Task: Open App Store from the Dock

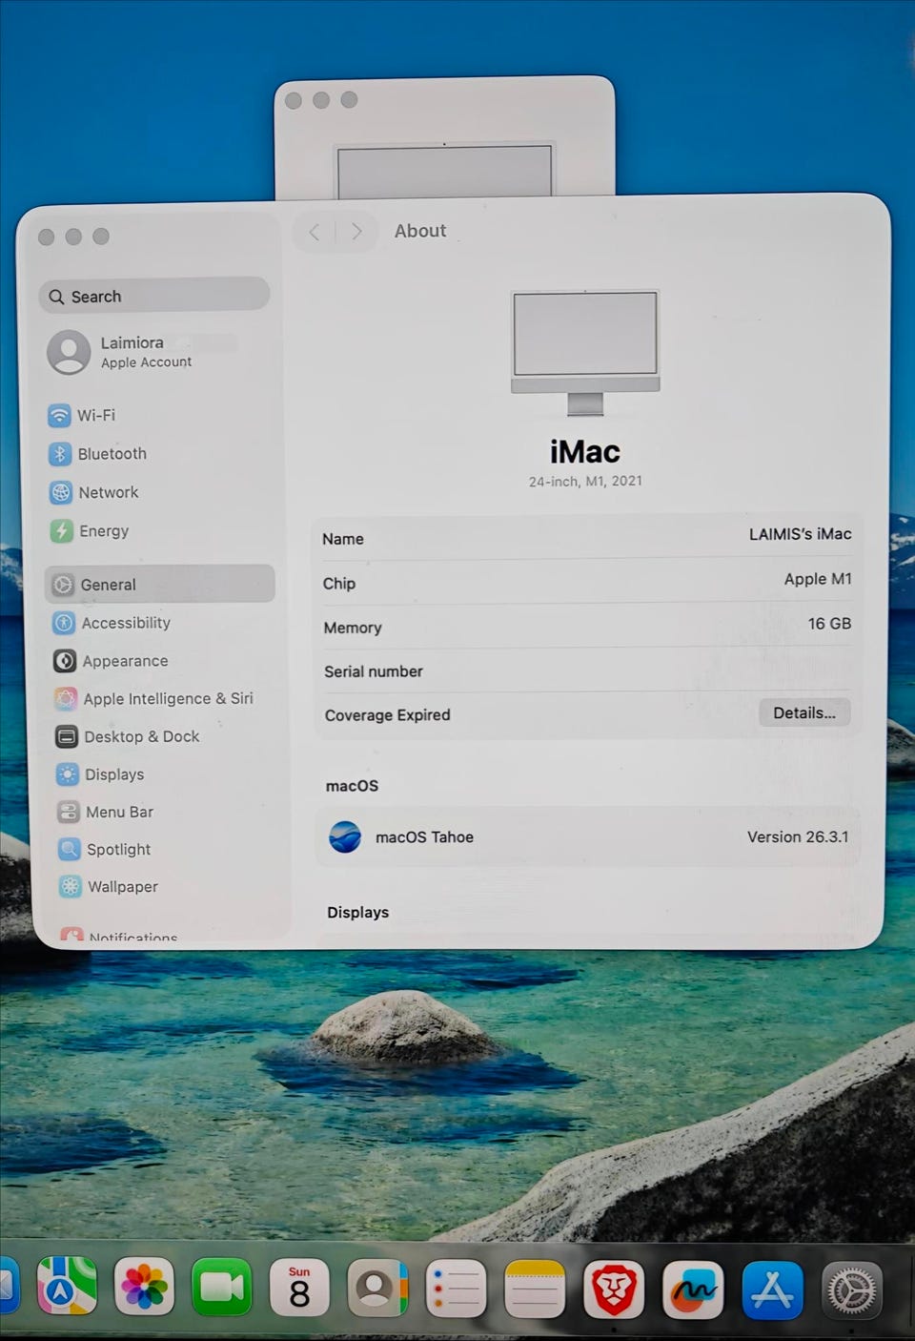Action: [x=772, y=1289]
